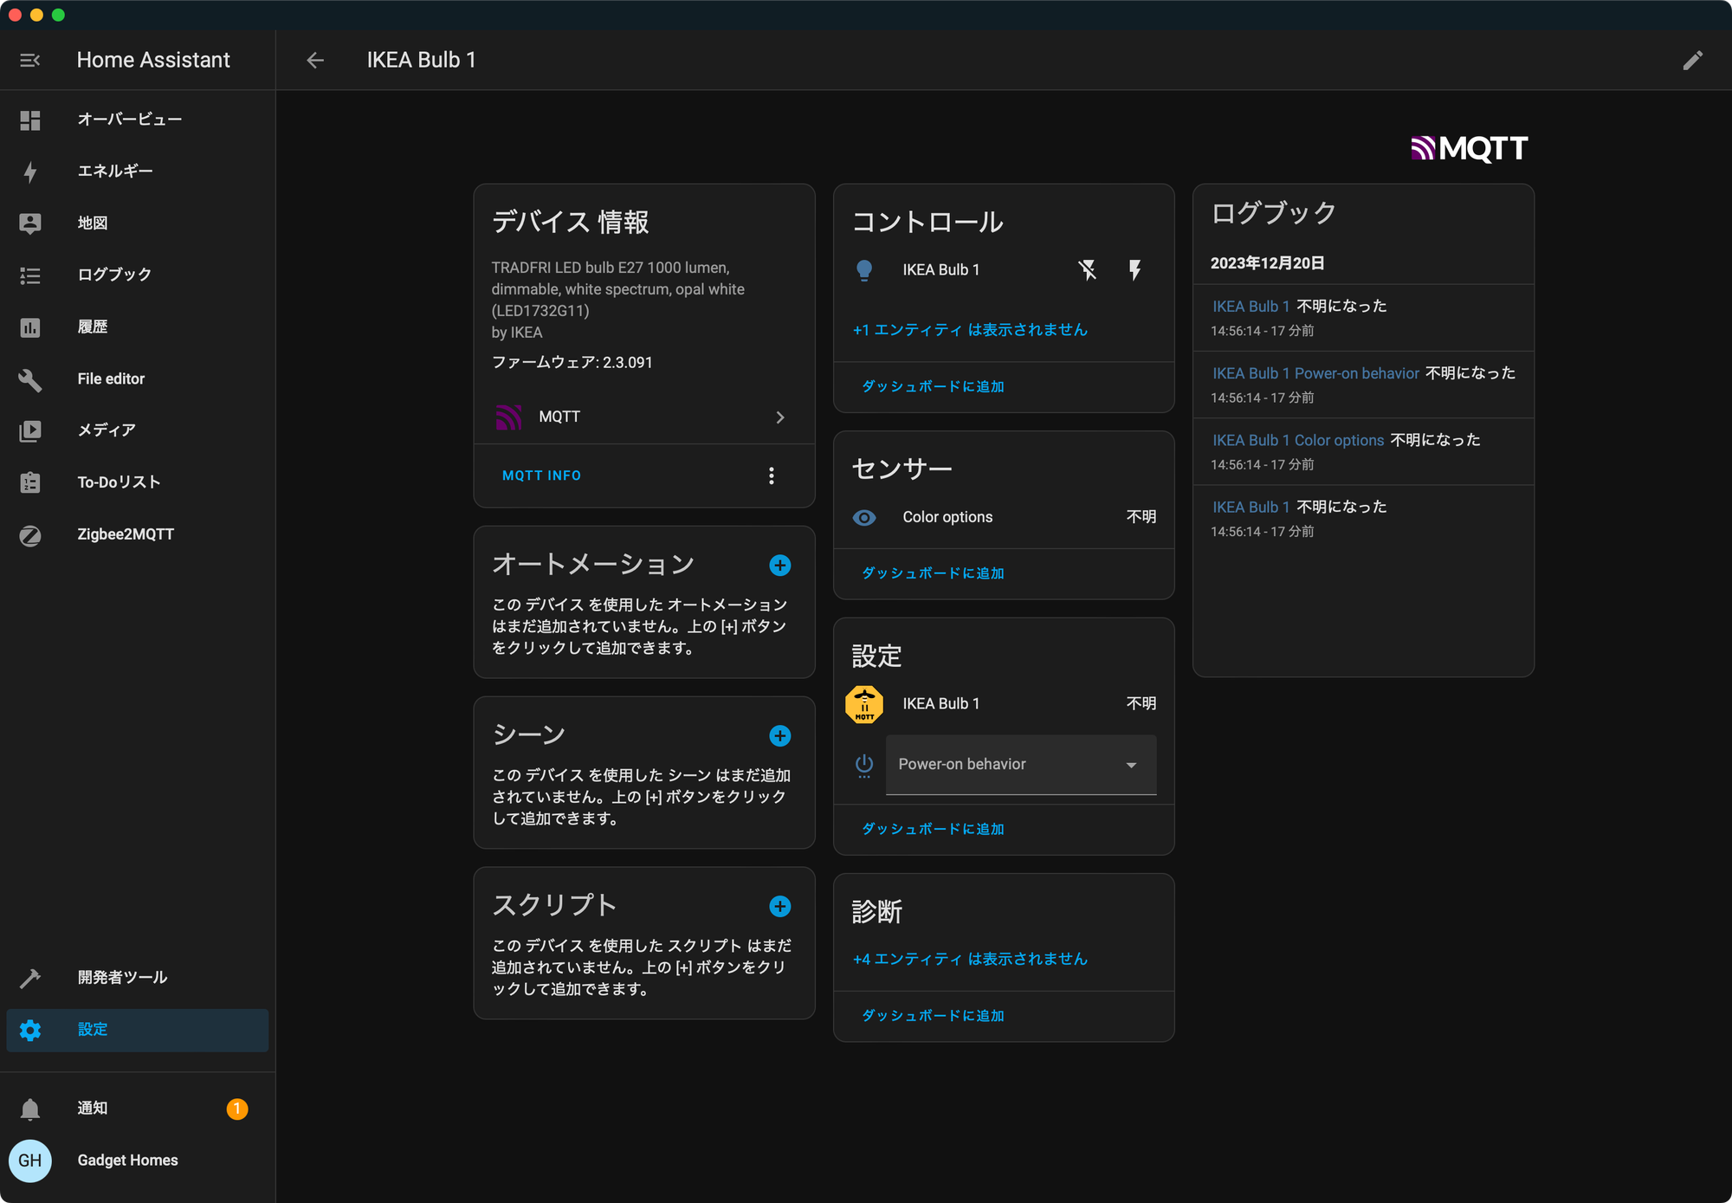
Task: Open File editor in the sidebar
Action: [x=138, y=378]
